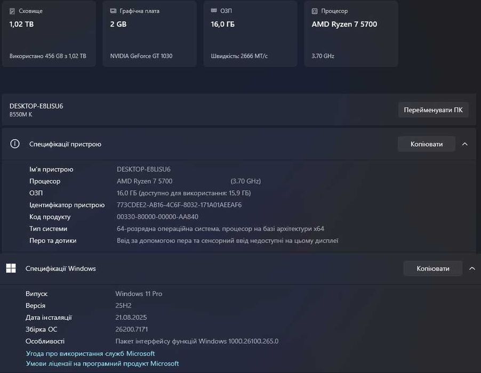Screen dimensions: 481x373
Task: Click the RAM icon beside ОЗП card title
Action: (x=214, y=11)
